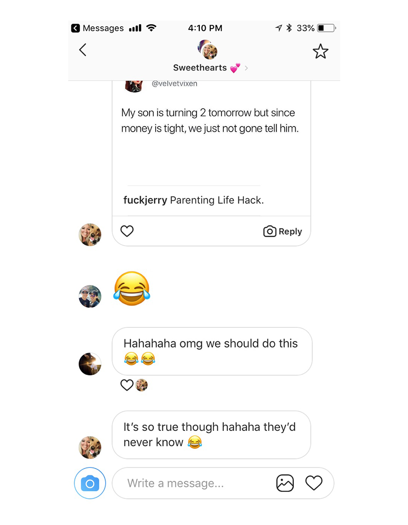Tap the group avatar in header
The image size is (408, 525).
[x=207, y=49]
